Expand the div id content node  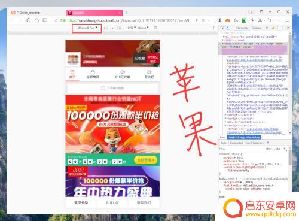tap(225, 122)
